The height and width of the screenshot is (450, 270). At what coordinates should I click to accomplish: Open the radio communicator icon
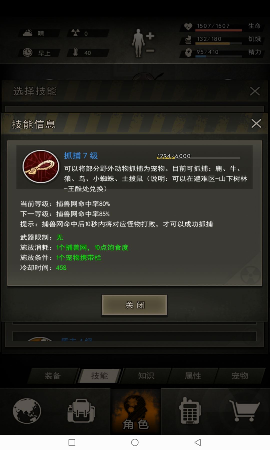pyautogui.click(x=190, y=411)
